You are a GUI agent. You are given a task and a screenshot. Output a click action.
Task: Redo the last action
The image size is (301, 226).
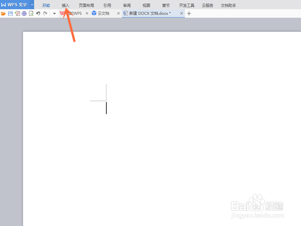pyautogui.click(x=45, y=14)
